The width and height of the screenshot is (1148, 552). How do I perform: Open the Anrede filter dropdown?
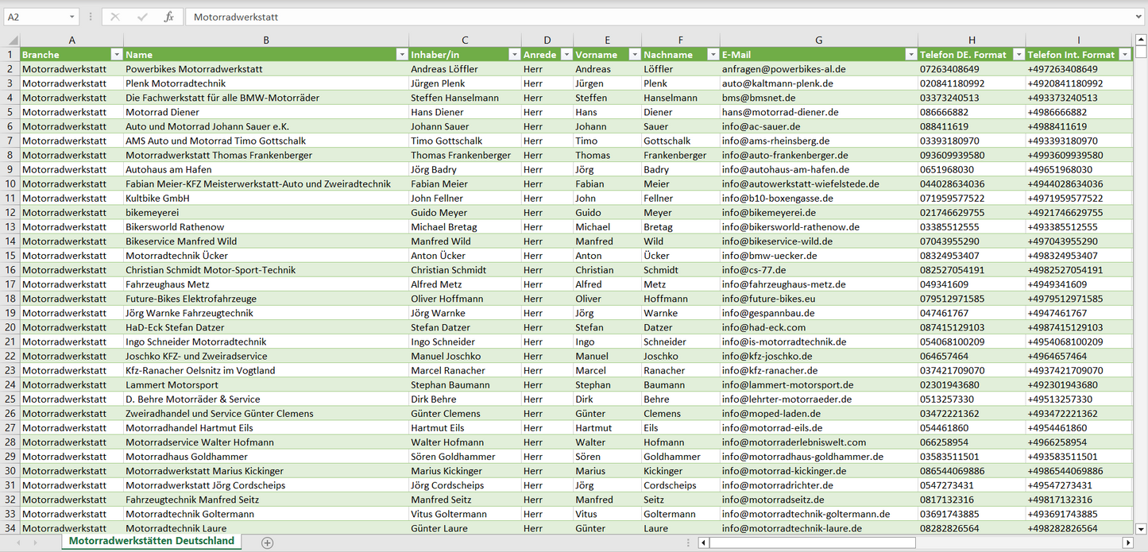(566, 55)
